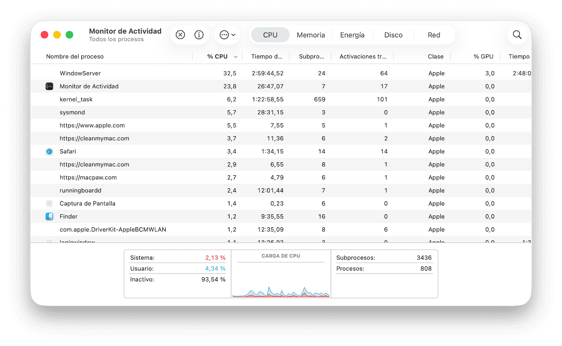Click WindowServer GPU value 3,0
This screenshot has width=562, height=346.
click(490, 73)
